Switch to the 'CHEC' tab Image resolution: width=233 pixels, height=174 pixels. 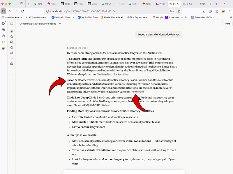203,4
